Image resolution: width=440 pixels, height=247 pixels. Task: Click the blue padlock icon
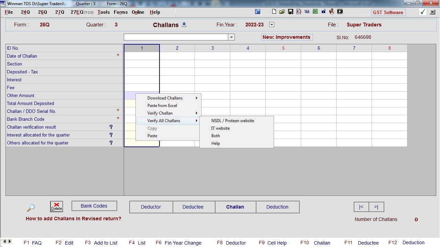pos(323,12)
